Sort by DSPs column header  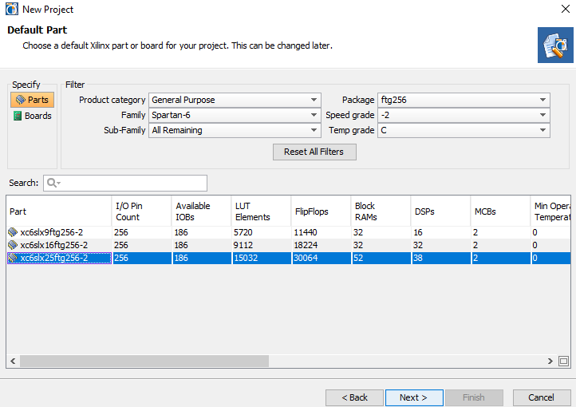[x=441, y=211]
